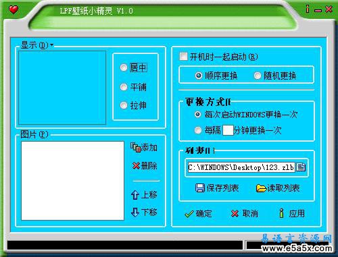Click the red X 删除 delete button

(145, 166)
